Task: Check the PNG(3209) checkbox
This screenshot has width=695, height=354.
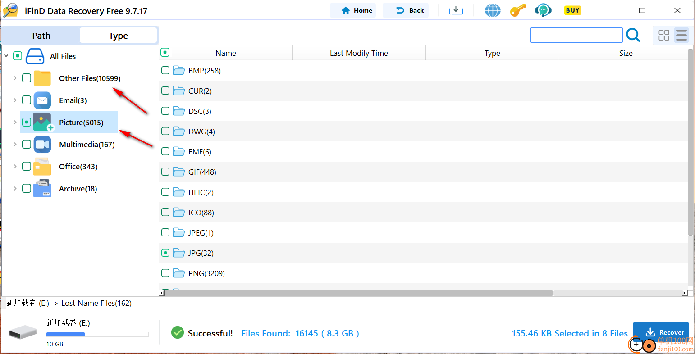Action: click(x=165, y=273)
